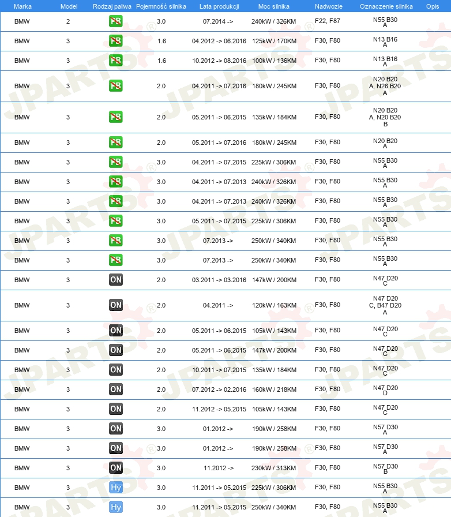The width and height of the screenshot is (451, 517).
Task: Click the date cell 11.2012 -> 05.2015
Action: coord(219,409)
